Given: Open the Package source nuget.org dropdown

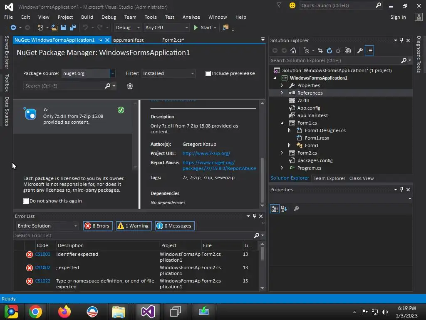Looking at the screenshot, I should (x=112, y=73).
